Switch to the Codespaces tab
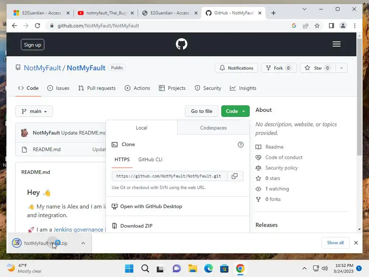 click(213, 128)
